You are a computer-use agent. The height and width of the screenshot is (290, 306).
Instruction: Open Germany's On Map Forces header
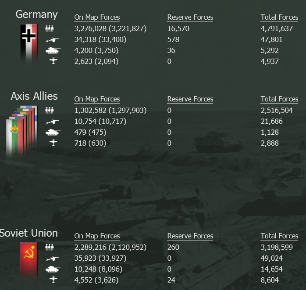point(97,17)
